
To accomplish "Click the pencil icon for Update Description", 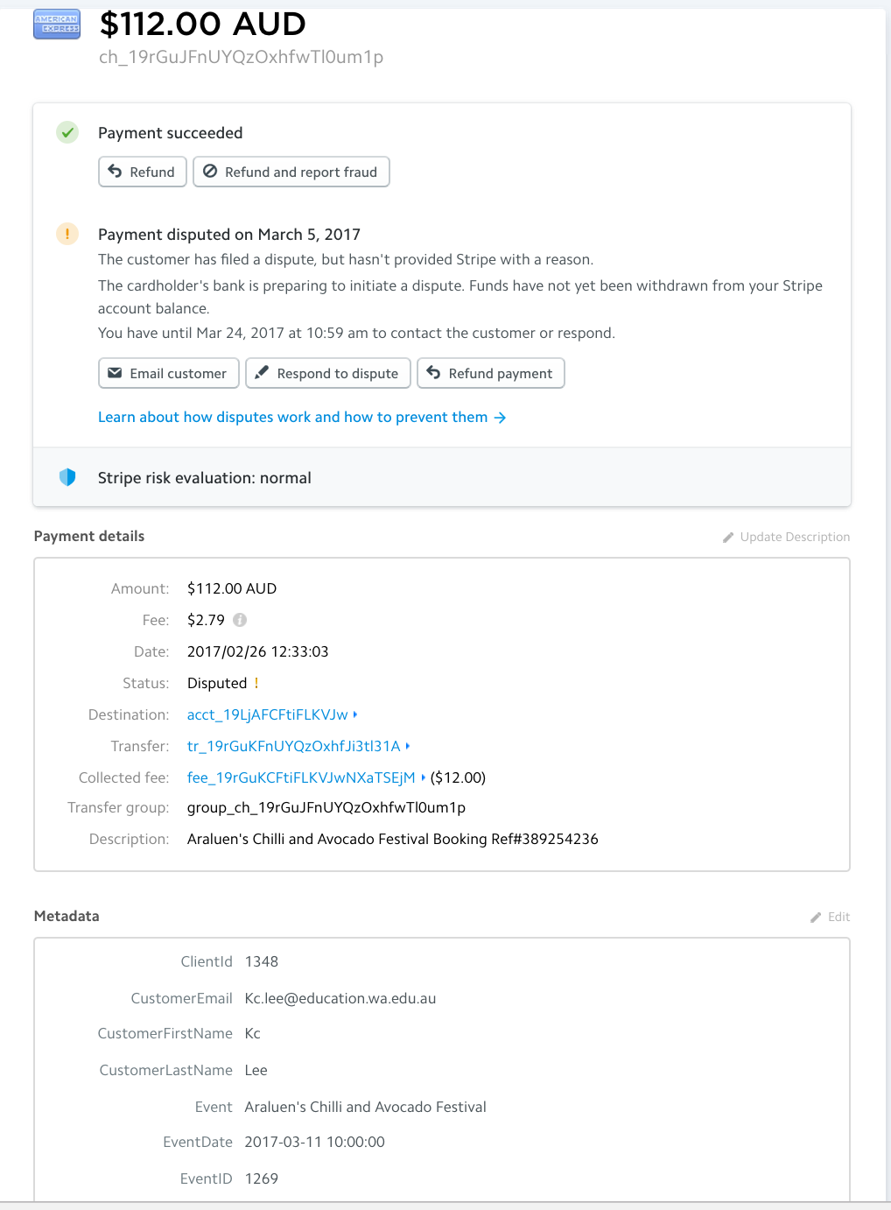I will [728, 538].
